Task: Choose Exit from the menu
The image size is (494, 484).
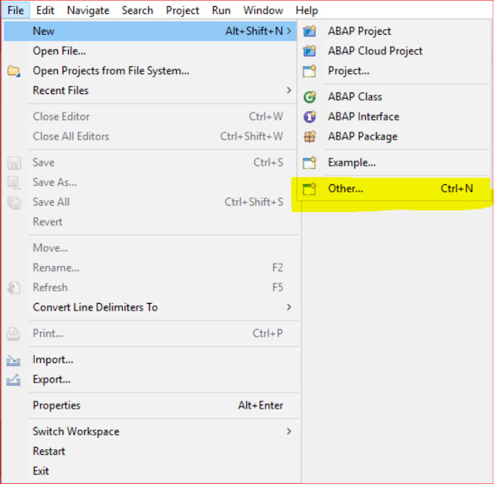Action: point(150,471)
